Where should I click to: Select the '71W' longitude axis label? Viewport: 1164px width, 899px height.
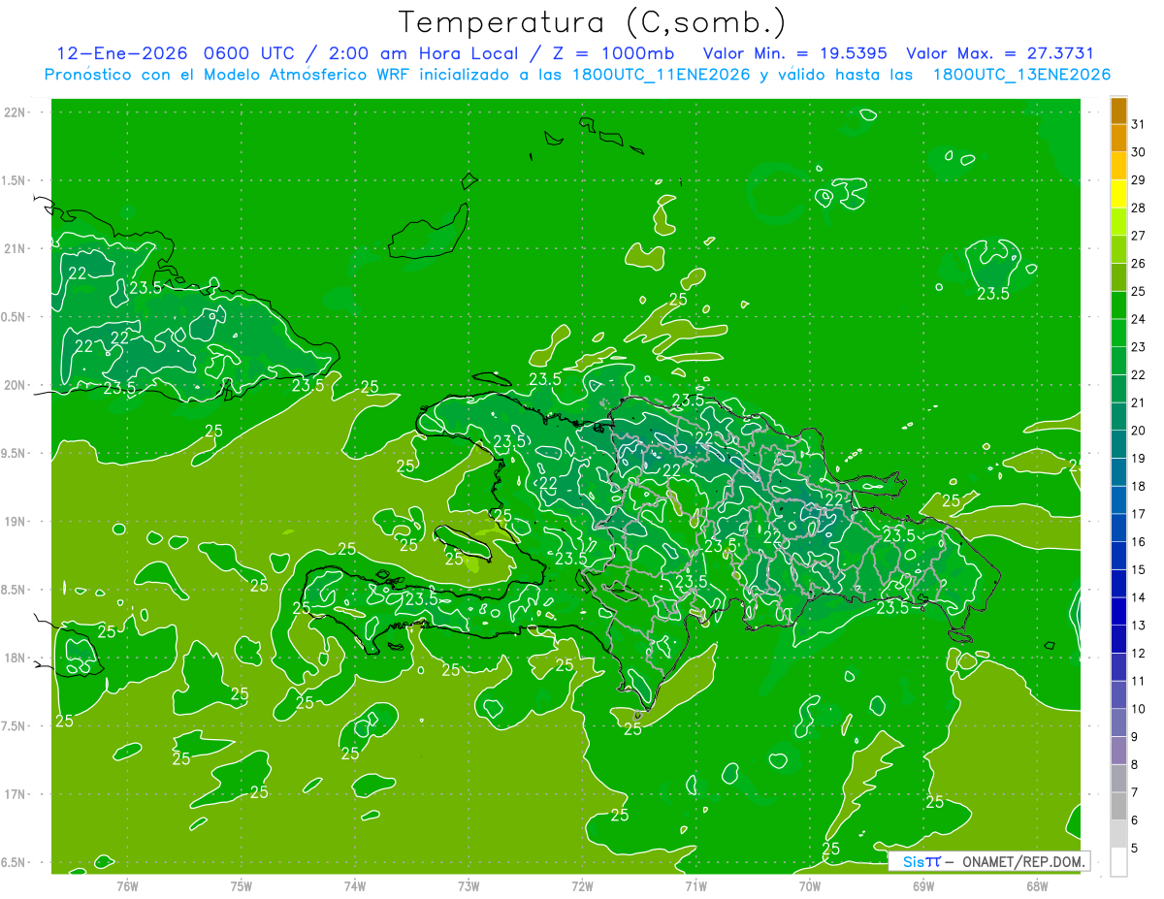(x=695, y=885)
